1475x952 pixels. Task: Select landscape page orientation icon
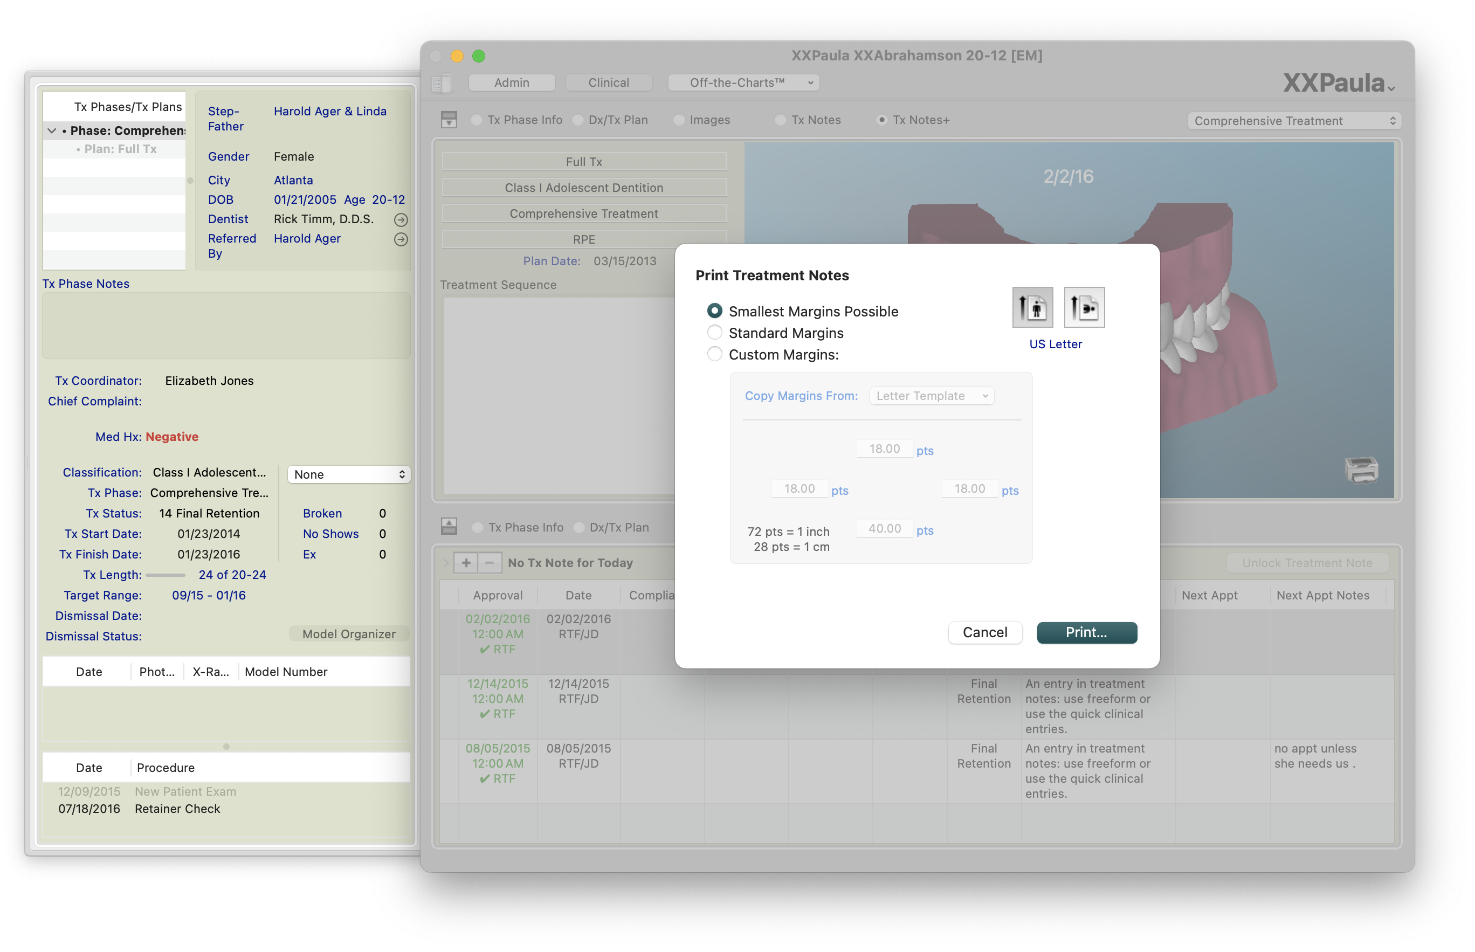(x=1084, y=307)
